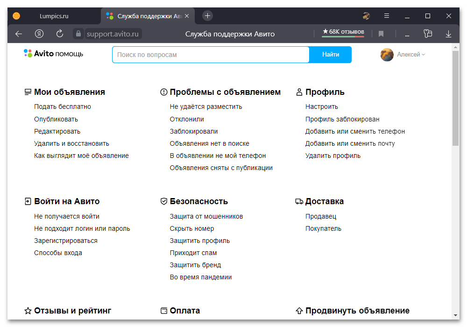The image size is (467, 327).
Task: Open Добавить или сменить телефон link
Action: 355,131
